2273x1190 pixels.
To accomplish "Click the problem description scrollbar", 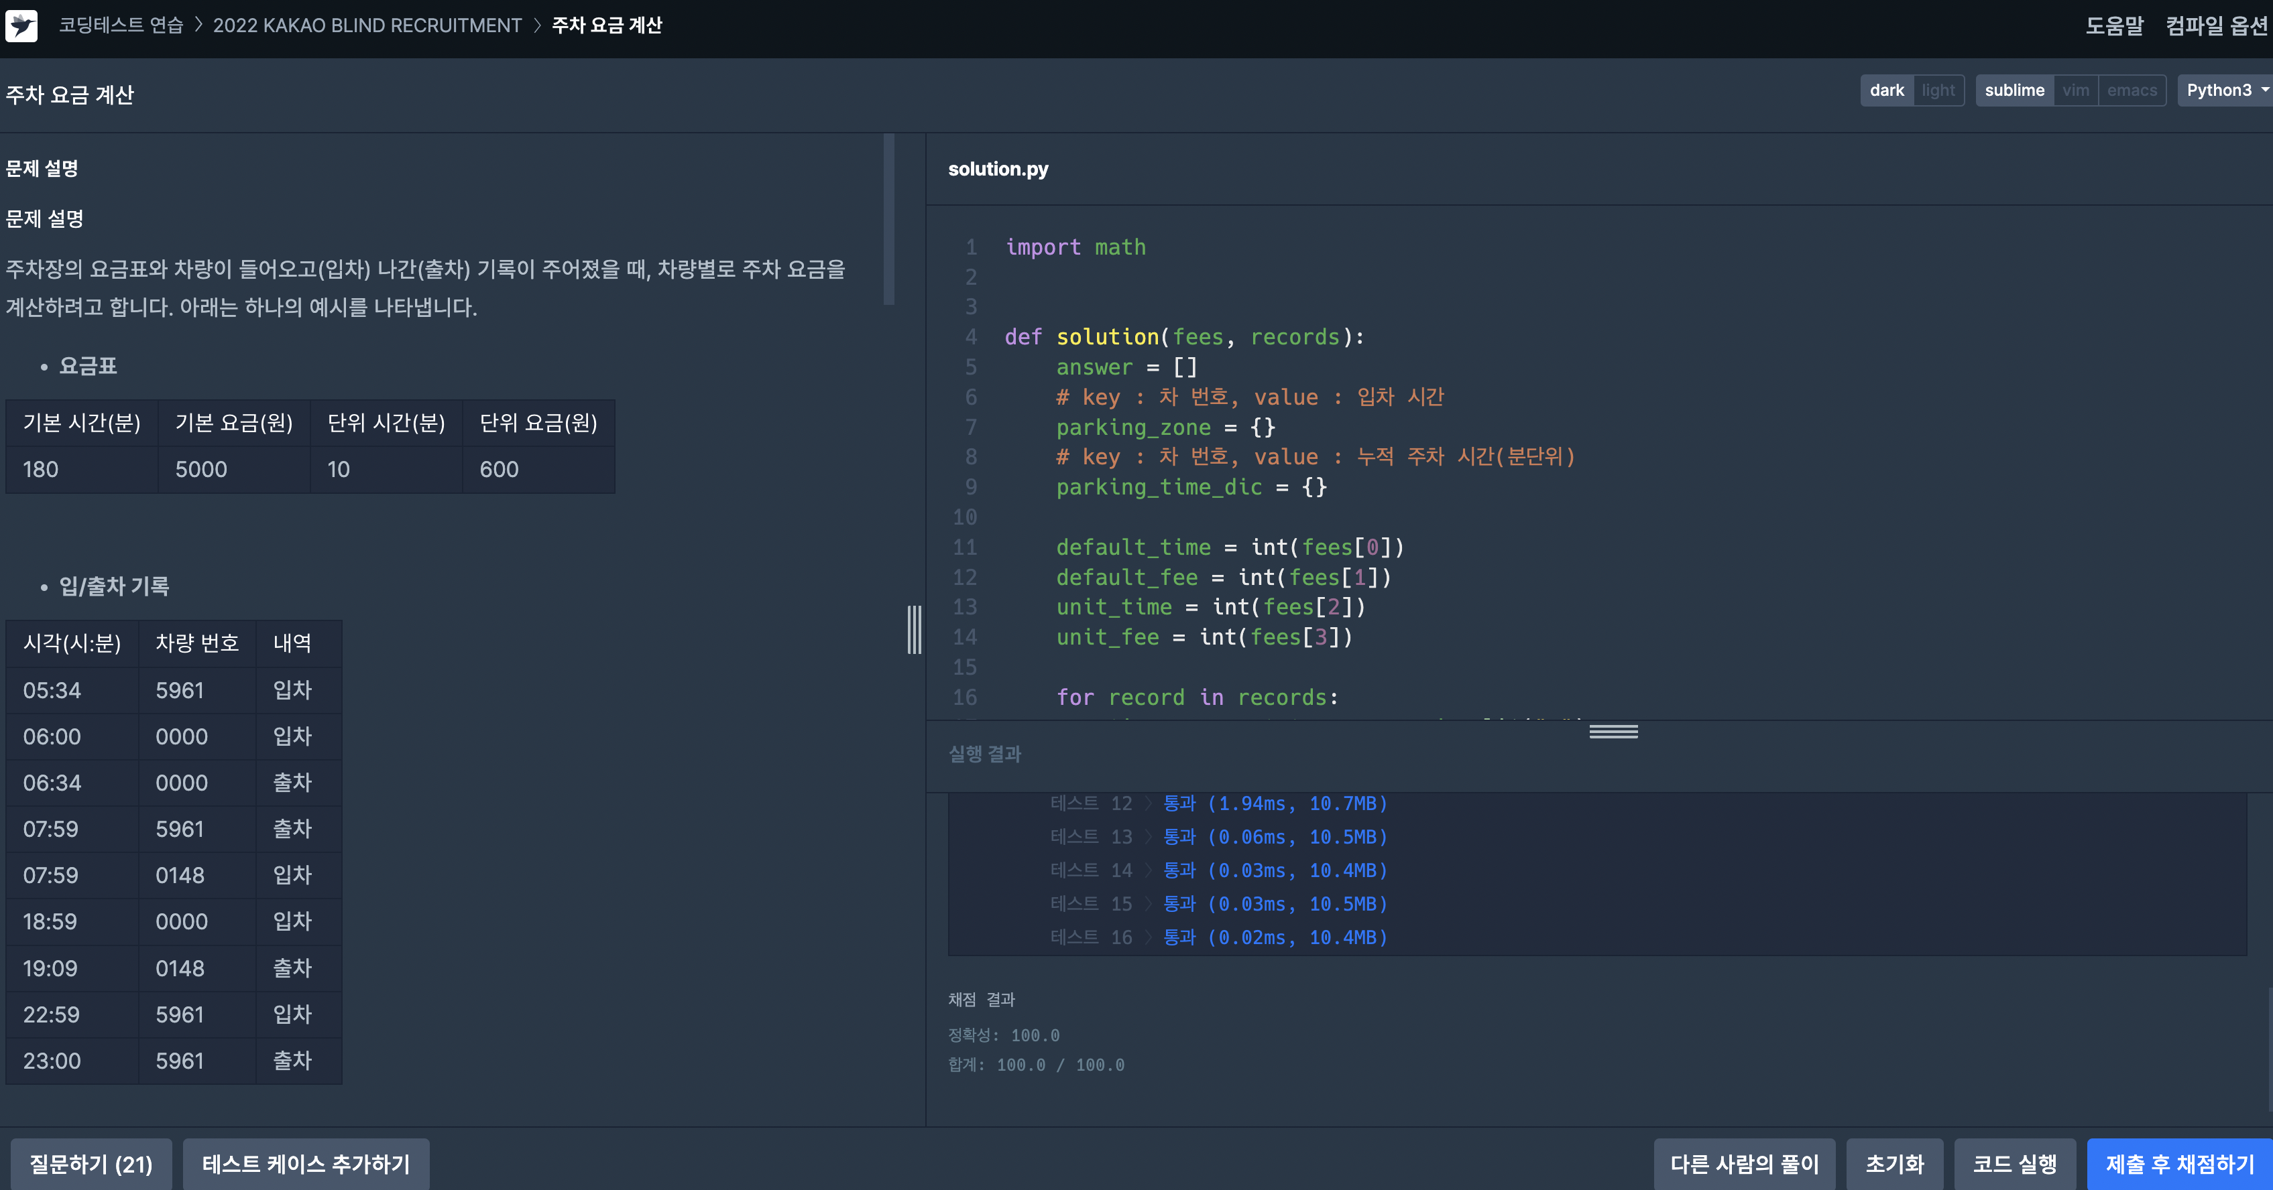I will (x=888, y=220).
